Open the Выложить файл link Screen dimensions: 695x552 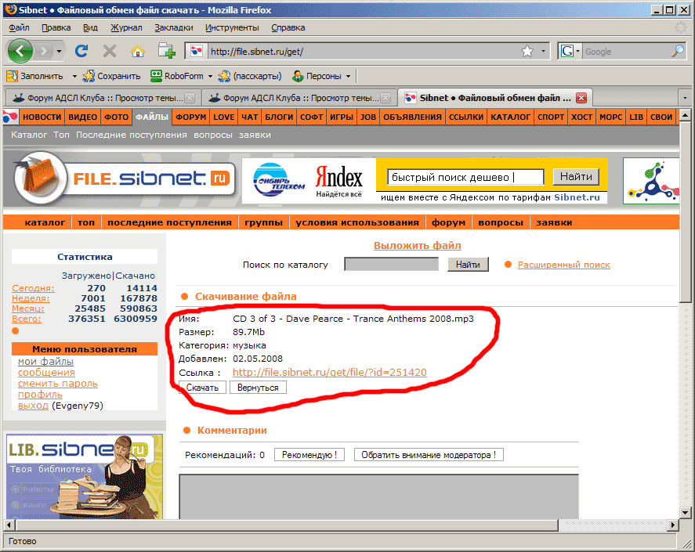pos(418,245)
